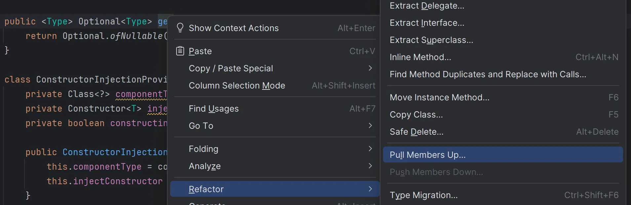
Task: Expand the Folding submenu chevron
Action: (x=370, y=149)
